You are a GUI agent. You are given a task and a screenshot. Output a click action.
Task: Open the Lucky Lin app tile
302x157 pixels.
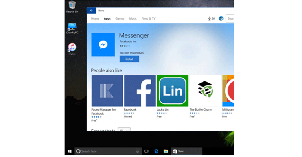click(x=173, y=91)
